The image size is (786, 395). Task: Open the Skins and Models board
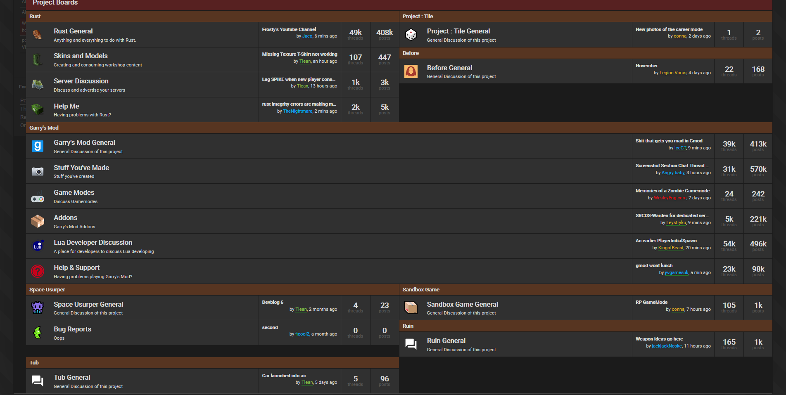click(x=81, y=56)
